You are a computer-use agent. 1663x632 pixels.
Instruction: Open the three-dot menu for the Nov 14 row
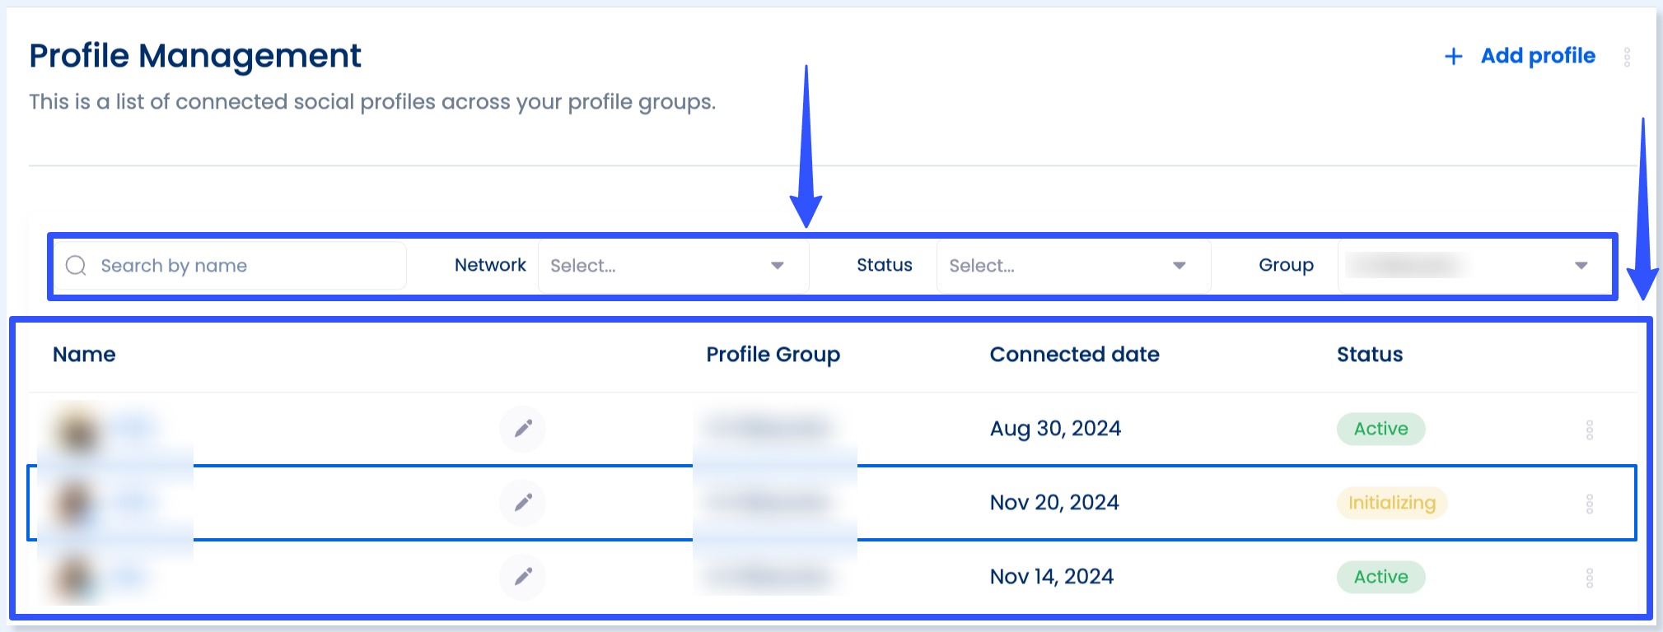click(x=1589, y=578)
